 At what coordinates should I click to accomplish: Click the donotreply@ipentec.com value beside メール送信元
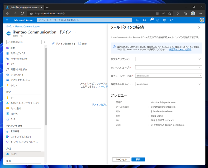click(163, 107)
